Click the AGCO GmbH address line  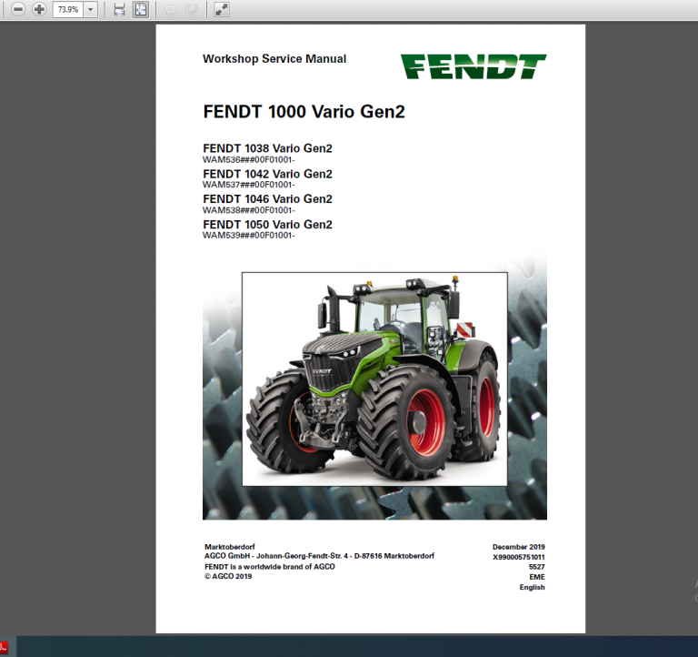click(319, 556)
